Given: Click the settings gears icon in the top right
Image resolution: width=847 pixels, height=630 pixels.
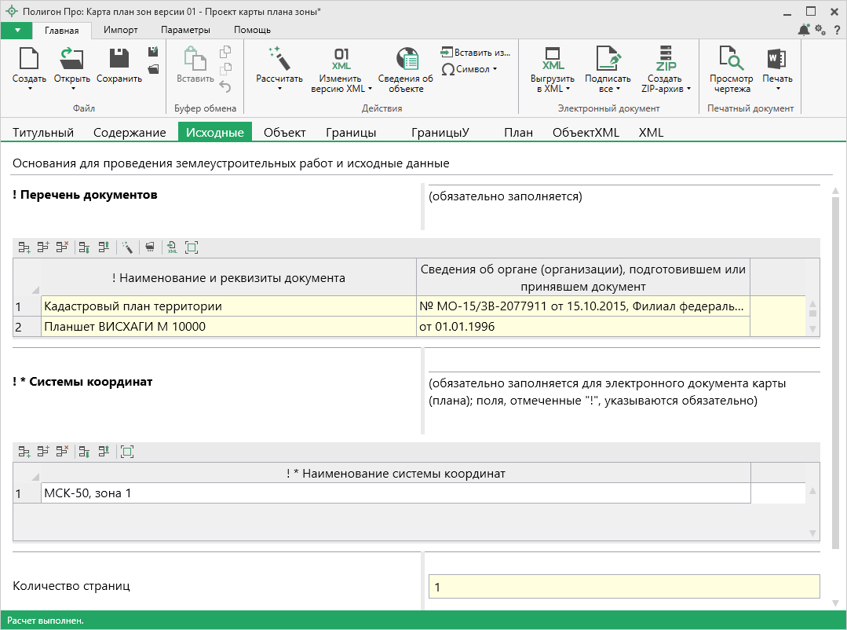Looking at the screenshot, I should coord(820,30).
